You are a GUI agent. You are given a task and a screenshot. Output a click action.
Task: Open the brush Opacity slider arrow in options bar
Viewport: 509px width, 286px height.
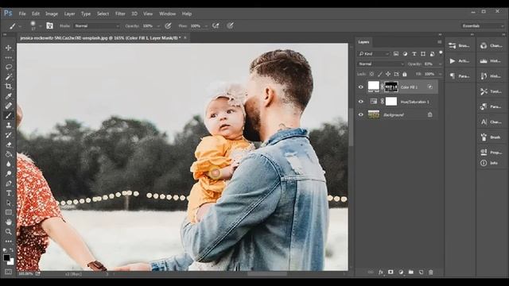[158, 26]
